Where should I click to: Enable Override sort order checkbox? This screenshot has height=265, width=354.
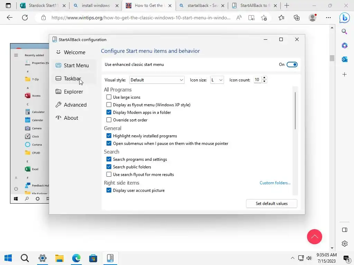(x=109, y=120)
